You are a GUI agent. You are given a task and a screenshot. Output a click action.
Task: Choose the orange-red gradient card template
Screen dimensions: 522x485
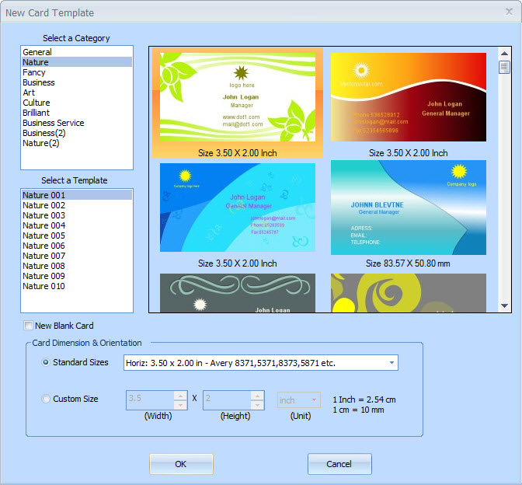pos(408,97)
